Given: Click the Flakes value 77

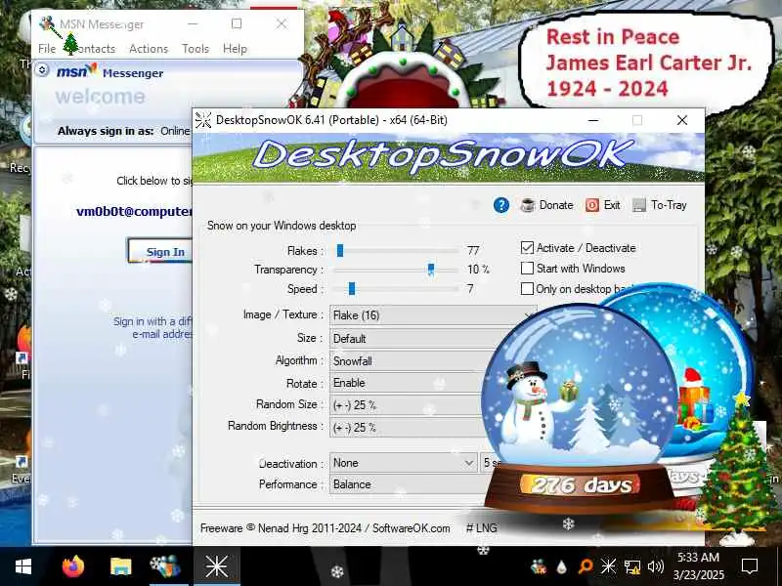Looking at the screenshot, I should tap(473, 250).
